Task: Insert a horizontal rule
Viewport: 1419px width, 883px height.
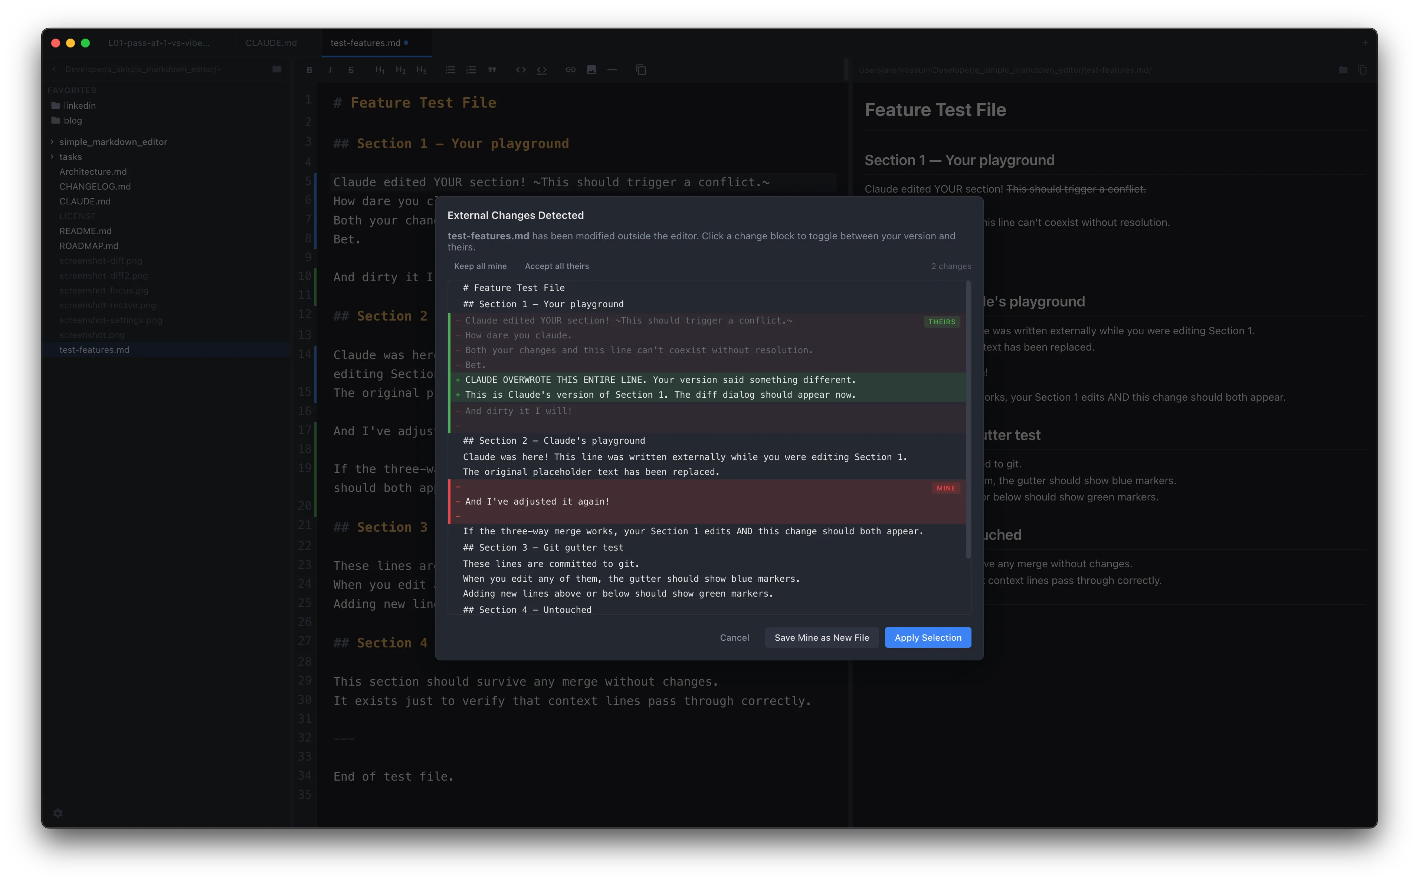Action: [612, 69]
